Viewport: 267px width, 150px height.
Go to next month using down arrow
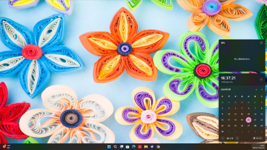262,90
